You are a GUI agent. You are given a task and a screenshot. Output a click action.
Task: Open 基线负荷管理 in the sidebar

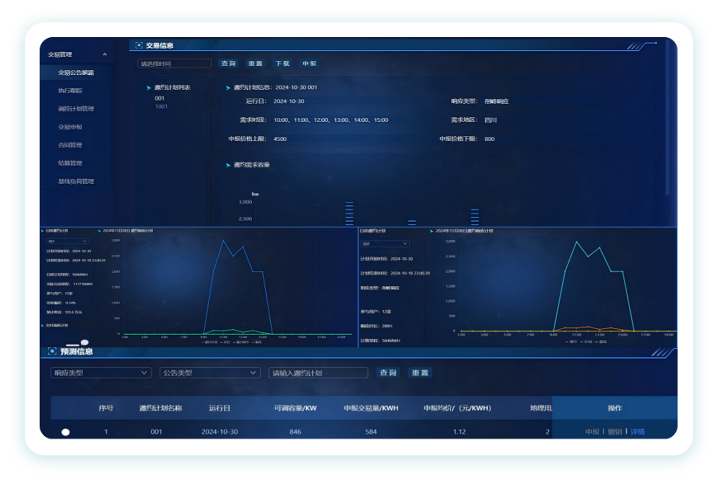[76, 181]
